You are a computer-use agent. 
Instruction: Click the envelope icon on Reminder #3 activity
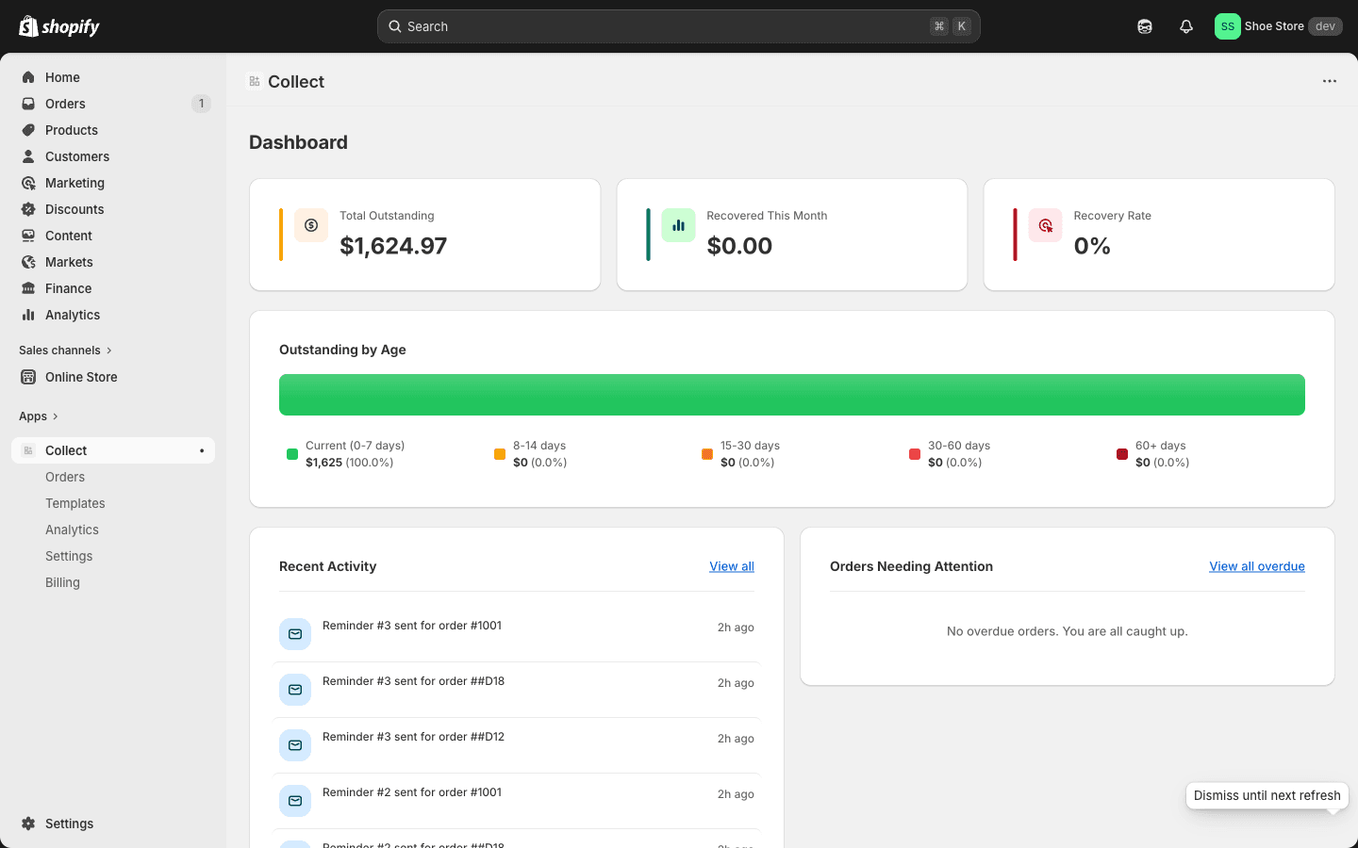click(295, 633)
